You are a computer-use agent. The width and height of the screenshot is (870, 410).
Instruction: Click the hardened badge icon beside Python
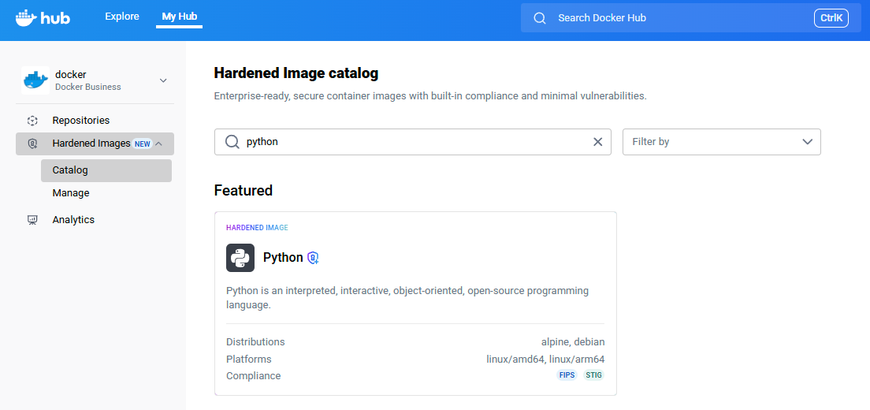coord(313,258)
